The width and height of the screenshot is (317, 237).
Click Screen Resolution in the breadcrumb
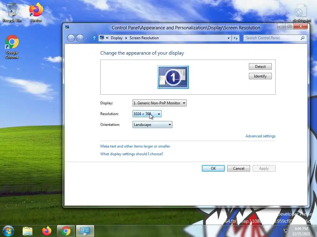(x=144, y=38)
